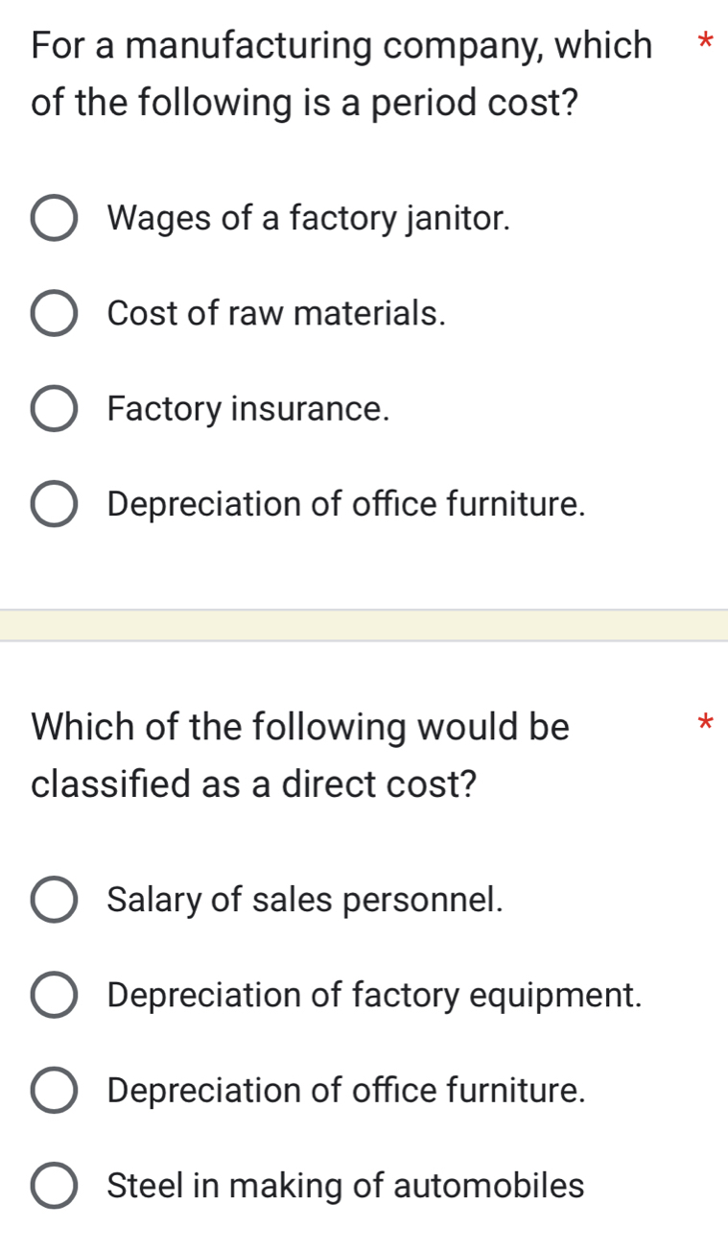Screen dimensions: 728x1253
Task: Select the 'Salary of sales personnel' radio button
Action: pyautogui.click(x=55, y=901)
